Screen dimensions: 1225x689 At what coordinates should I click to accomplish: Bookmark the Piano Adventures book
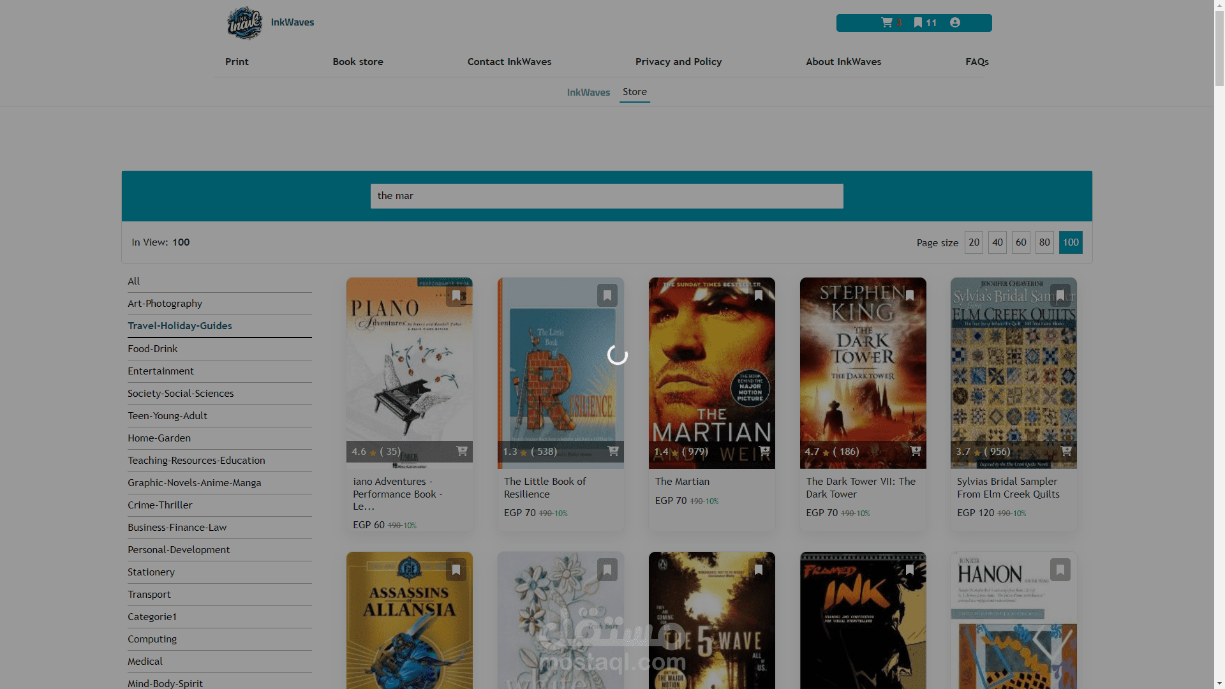[x=456, y=295]
